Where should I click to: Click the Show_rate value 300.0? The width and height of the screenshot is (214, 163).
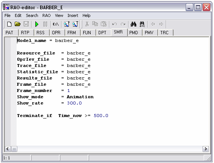(74, 103)
